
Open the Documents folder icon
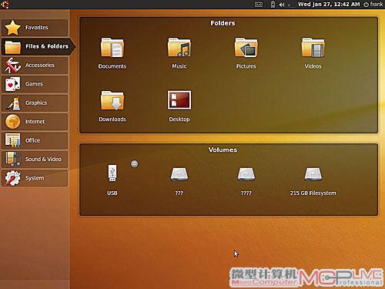pos(112,48)
